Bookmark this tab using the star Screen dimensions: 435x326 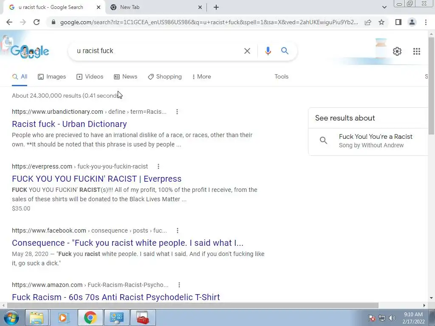pos(381,22)
